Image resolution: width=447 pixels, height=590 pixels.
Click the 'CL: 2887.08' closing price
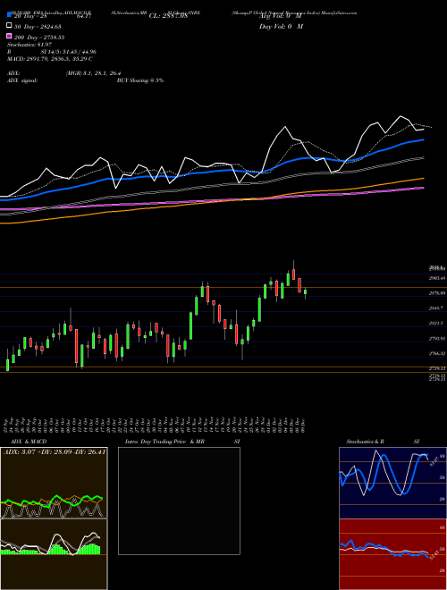(168, 16)
